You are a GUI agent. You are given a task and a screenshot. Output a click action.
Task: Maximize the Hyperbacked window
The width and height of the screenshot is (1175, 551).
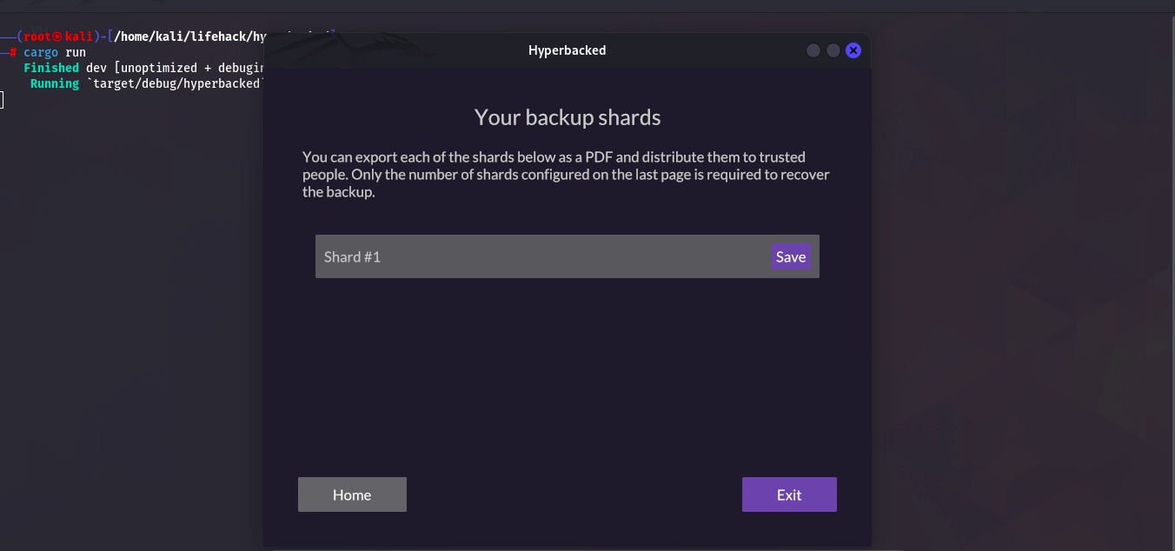click(833, 50)
